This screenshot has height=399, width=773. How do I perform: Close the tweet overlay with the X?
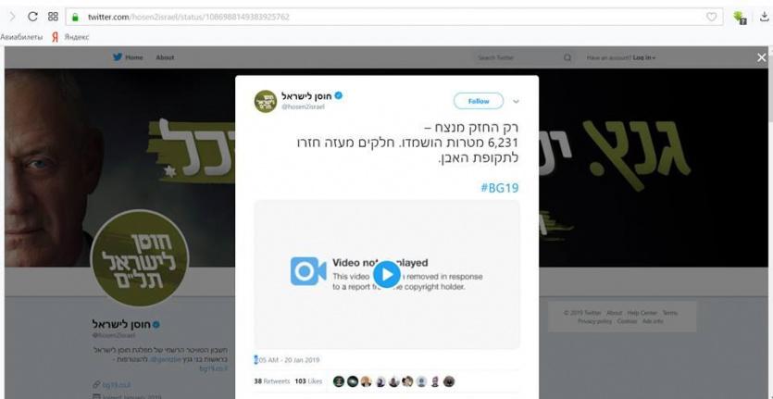coord(762,57)
